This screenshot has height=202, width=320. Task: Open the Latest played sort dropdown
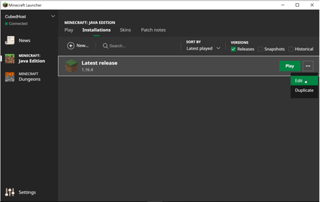coord(203,49)
